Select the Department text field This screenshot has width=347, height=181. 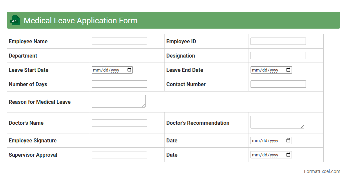(x=119, y=56)
